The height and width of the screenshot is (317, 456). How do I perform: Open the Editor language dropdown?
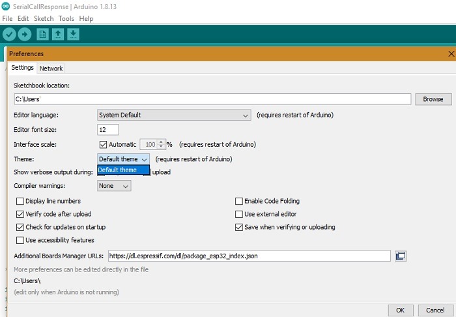pyautogui.click(x=174, y=115)
